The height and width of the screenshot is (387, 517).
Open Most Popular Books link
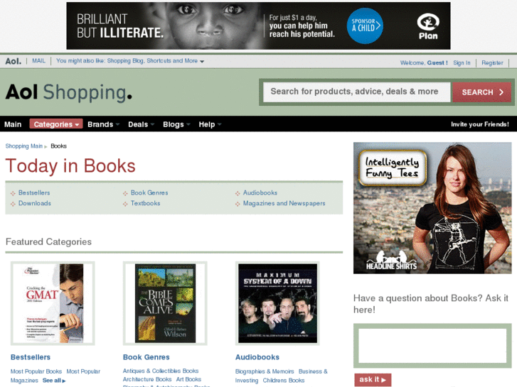click(x=36, y=371)
